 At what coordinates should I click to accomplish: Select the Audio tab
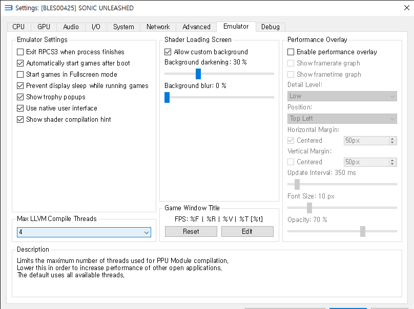[71, 27]
